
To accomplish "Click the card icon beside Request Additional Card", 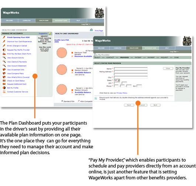I will [x=4, y=84].
